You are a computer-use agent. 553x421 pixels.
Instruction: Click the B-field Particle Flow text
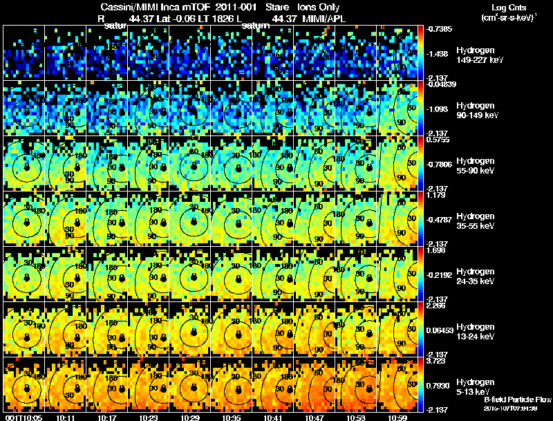click(518, 400)
